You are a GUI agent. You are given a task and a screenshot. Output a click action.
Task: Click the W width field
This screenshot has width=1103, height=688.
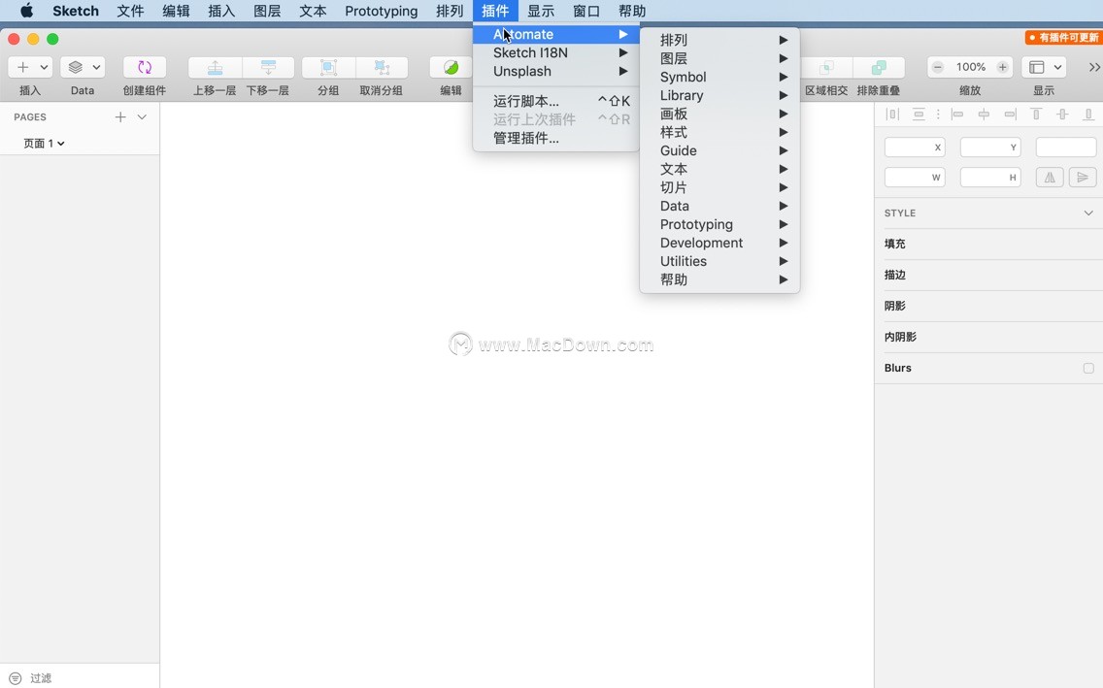tap(915, 178)
